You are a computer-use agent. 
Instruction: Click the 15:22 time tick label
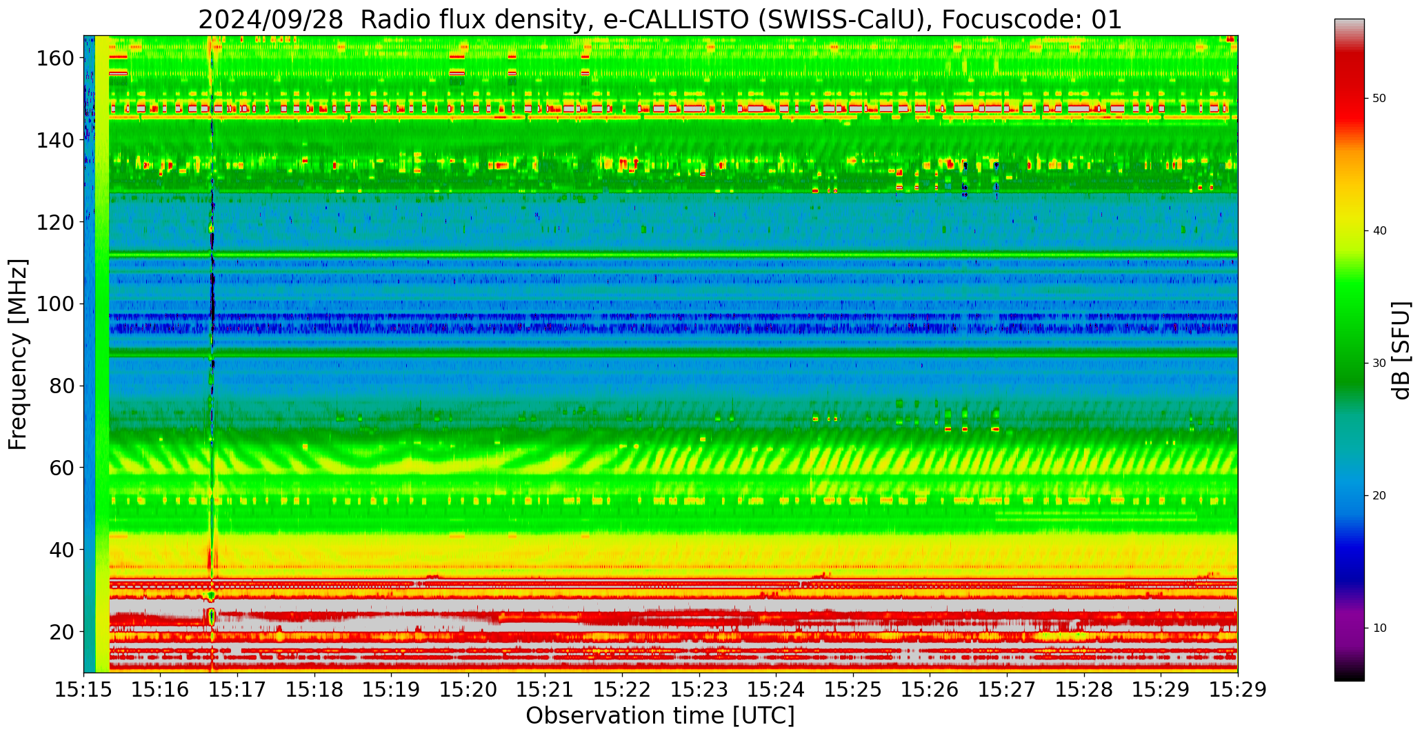622,690
